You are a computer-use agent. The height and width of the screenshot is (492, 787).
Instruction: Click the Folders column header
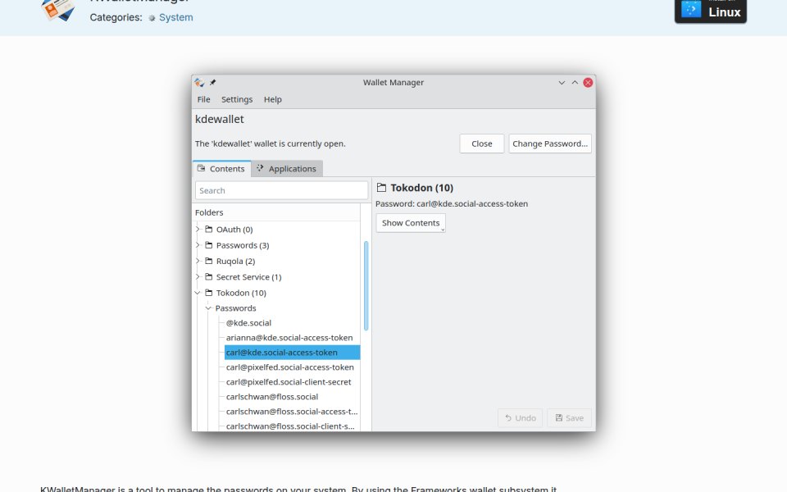tap(277, 212)
